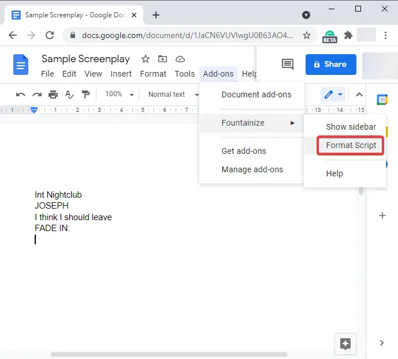Click the document title Sample Screenplay
Screen dimensions: 398x359
pos(85,59)
